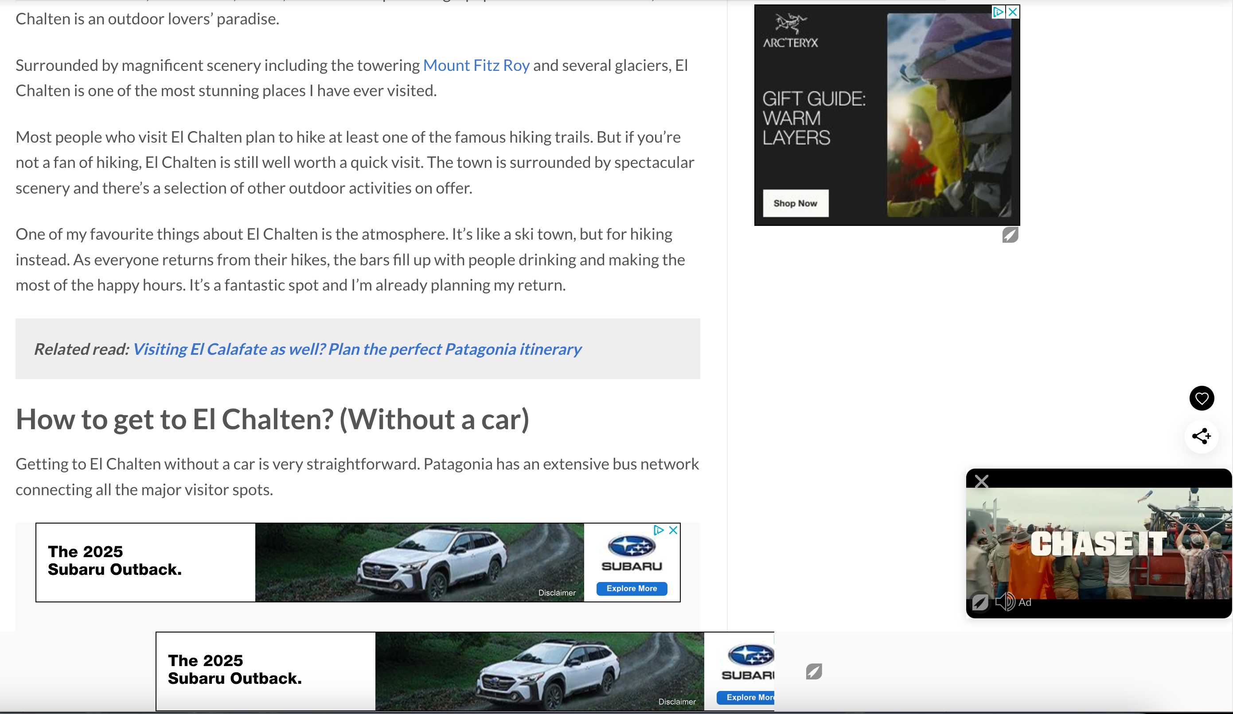
Task: Open the Visiting El Calafate related read link
Action: click(357, 349)
